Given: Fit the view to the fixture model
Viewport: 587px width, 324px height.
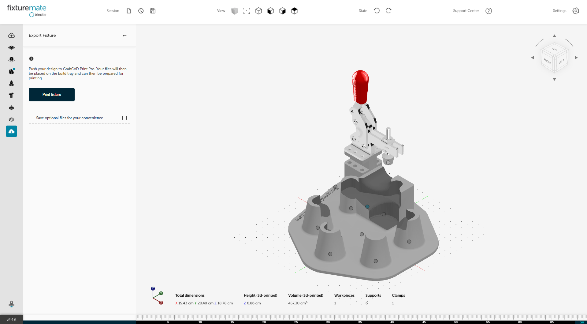Looking at the screenshot, I should point(247,11).
